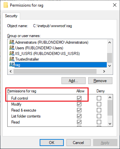Viewport: 120px width, 149px height.
Task: Click user list scroll left arrow
Action: coord(11,71)
